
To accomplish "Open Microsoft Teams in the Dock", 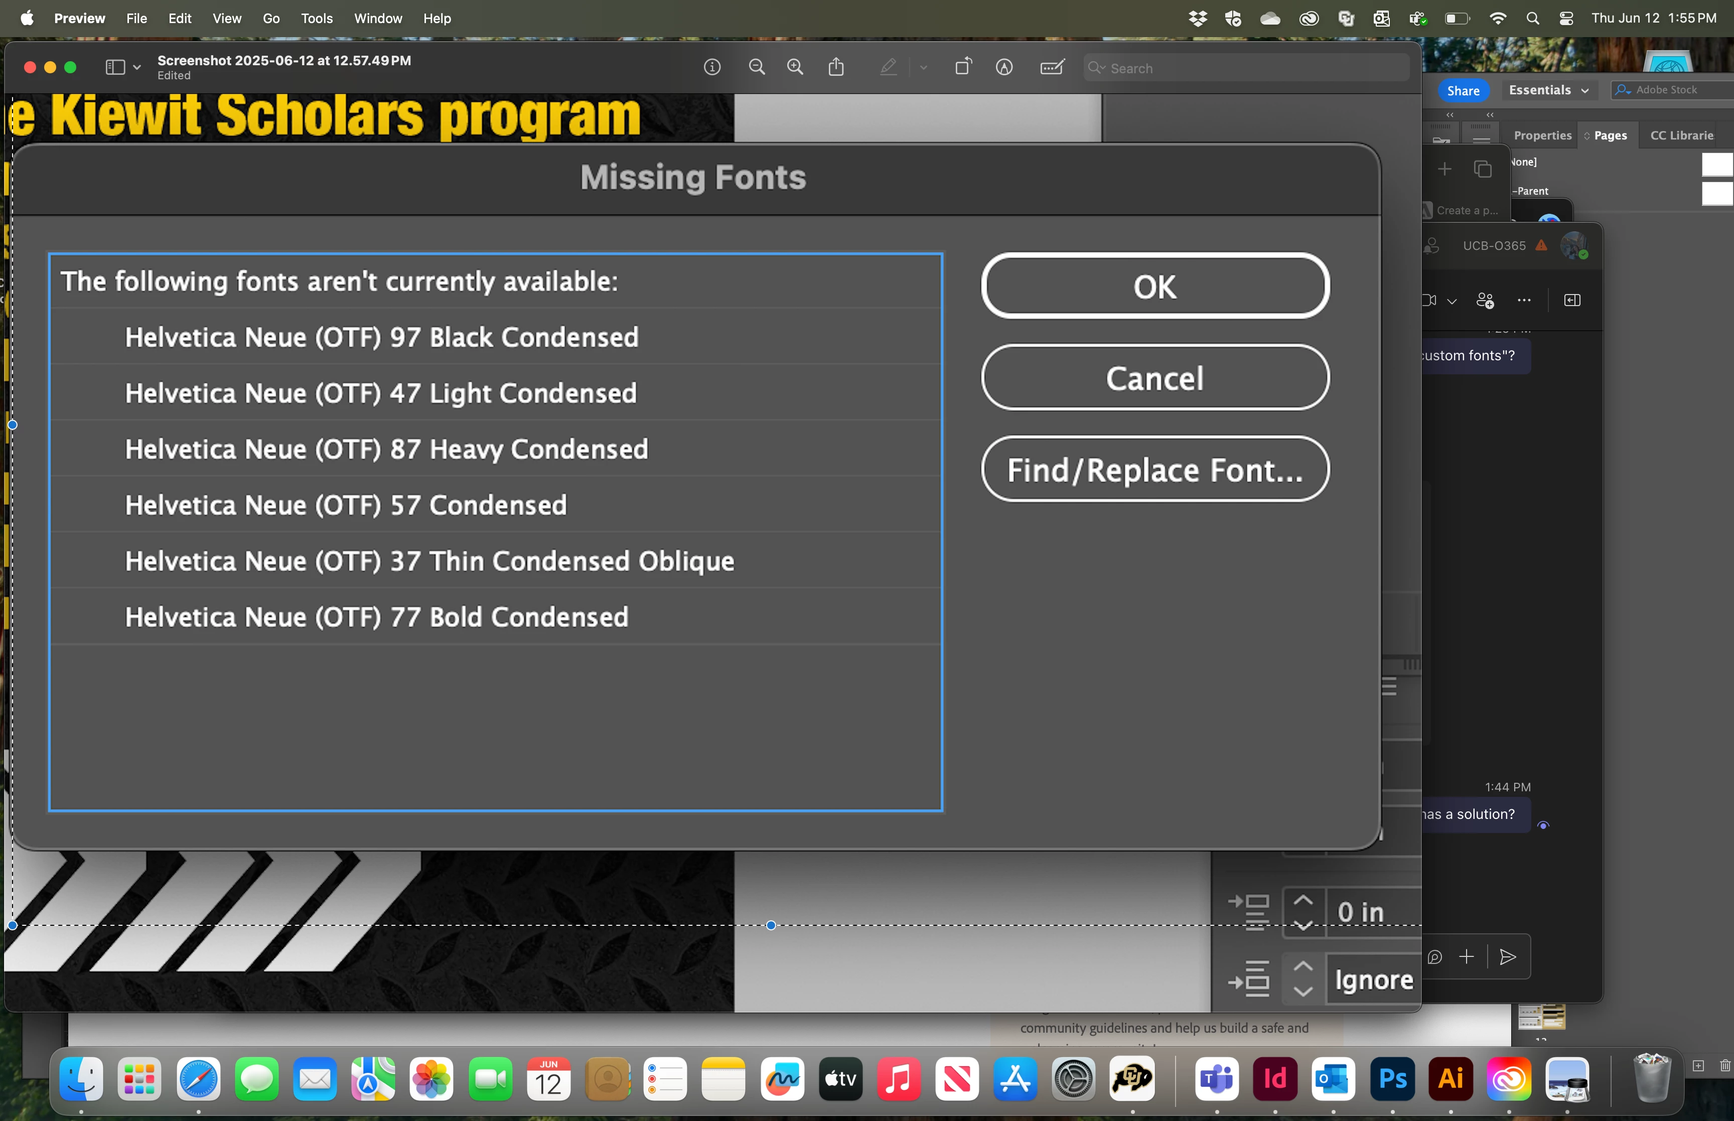I will [1217, 1078].
